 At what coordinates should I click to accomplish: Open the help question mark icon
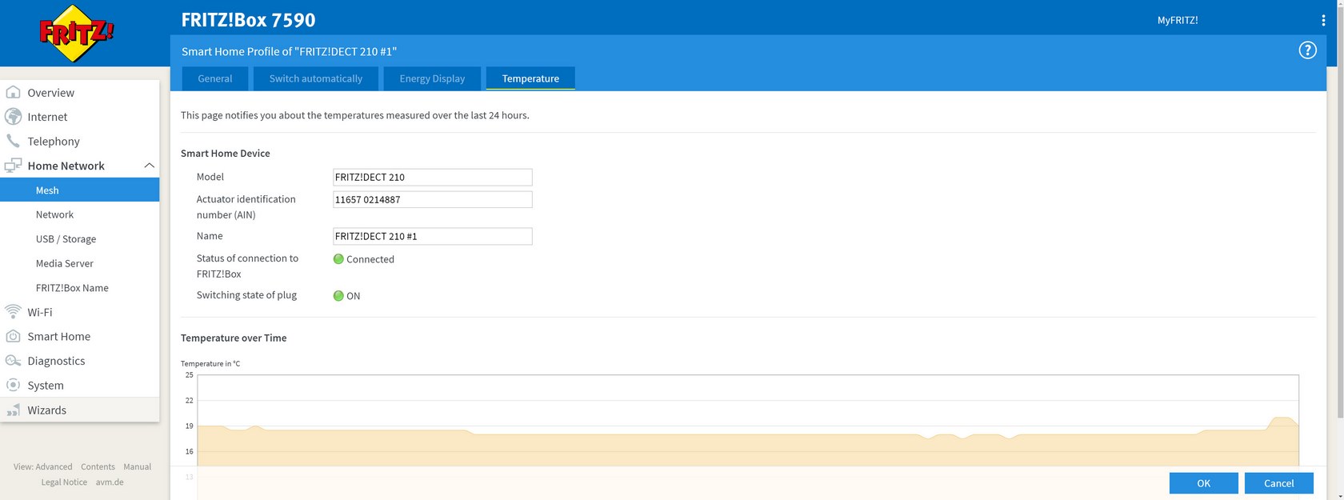[1307, 50]
